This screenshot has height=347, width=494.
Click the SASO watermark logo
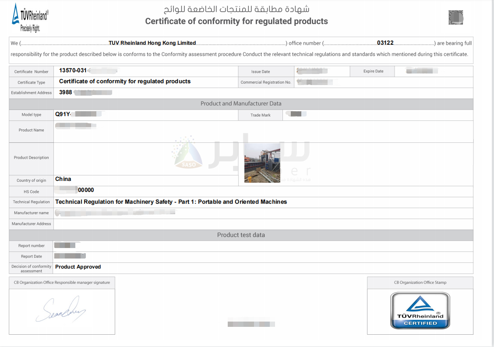point(188,153)
